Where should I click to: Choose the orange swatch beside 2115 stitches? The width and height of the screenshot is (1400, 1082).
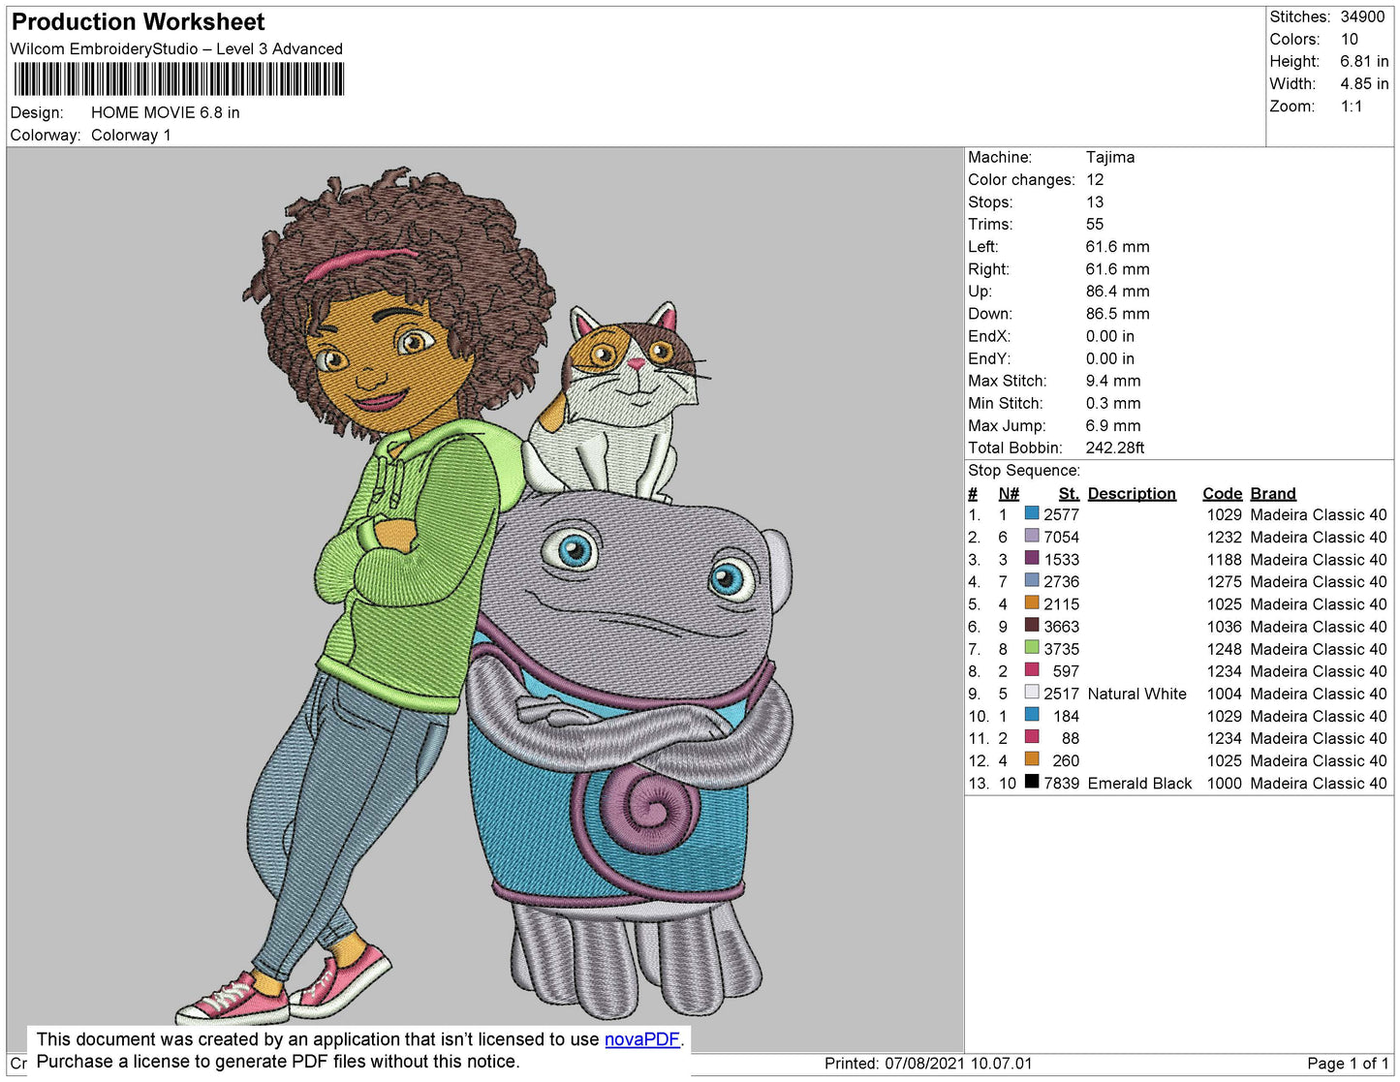point(1032,603)
